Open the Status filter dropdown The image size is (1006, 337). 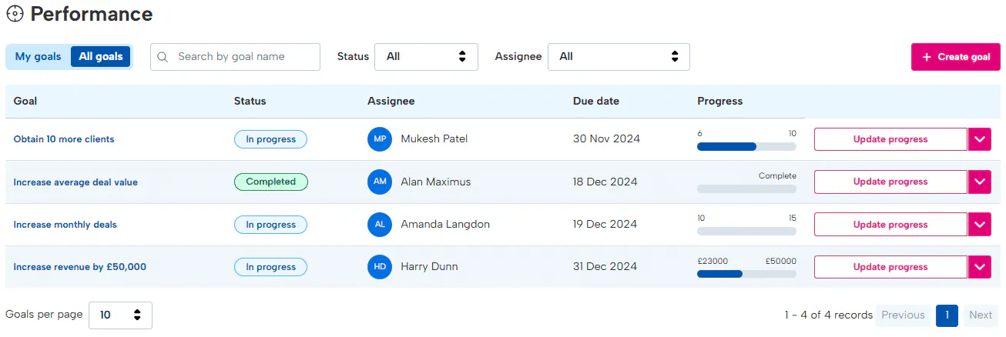click(426, 57)
